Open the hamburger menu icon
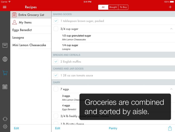 tap(5, 7)
